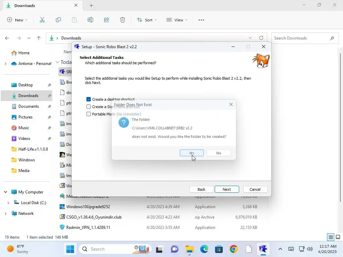This screenshot has width=343, height=257.
Task: Open the Windows Start button
Action: click(70, 249)
